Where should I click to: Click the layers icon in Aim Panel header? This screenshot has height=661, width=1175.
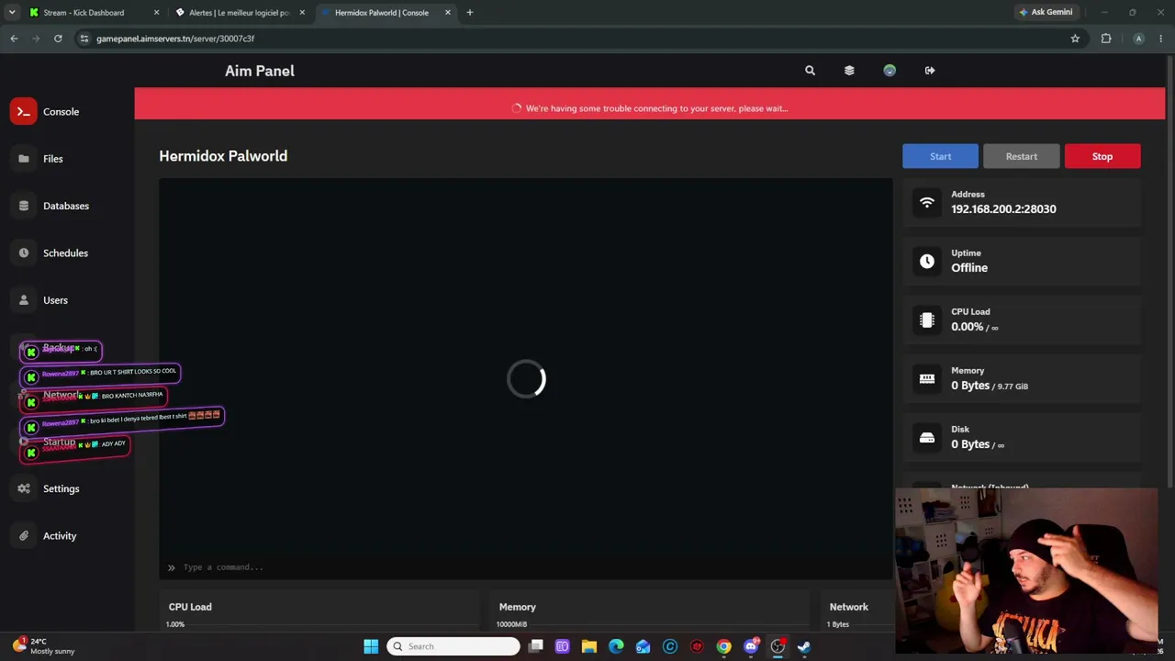tap(849, 71)
